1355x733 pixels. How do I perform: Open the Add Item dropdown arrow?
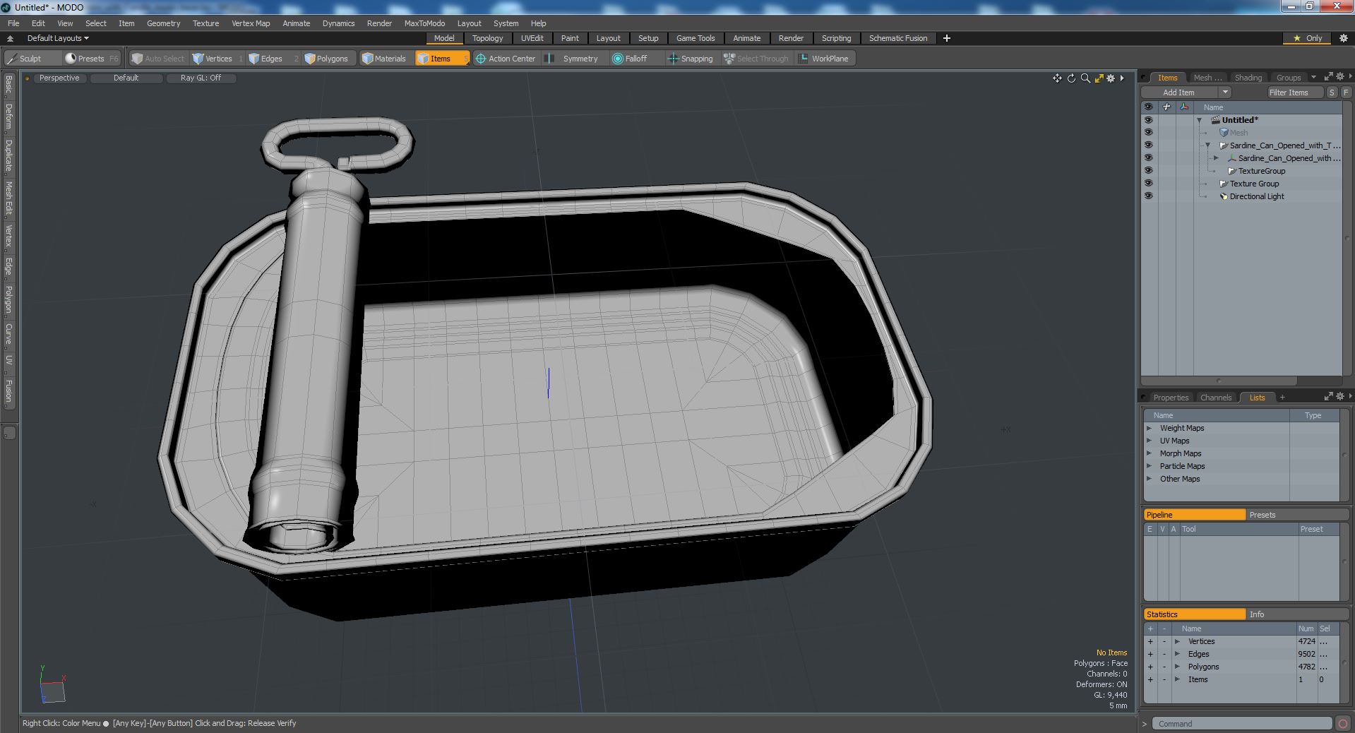(x=1225, y=93)
